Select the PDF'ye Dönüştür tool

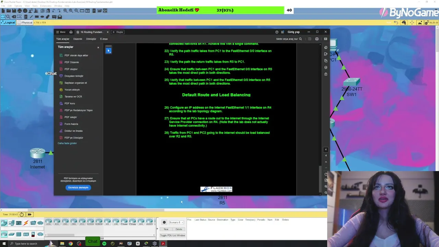(x=71, y=138)
